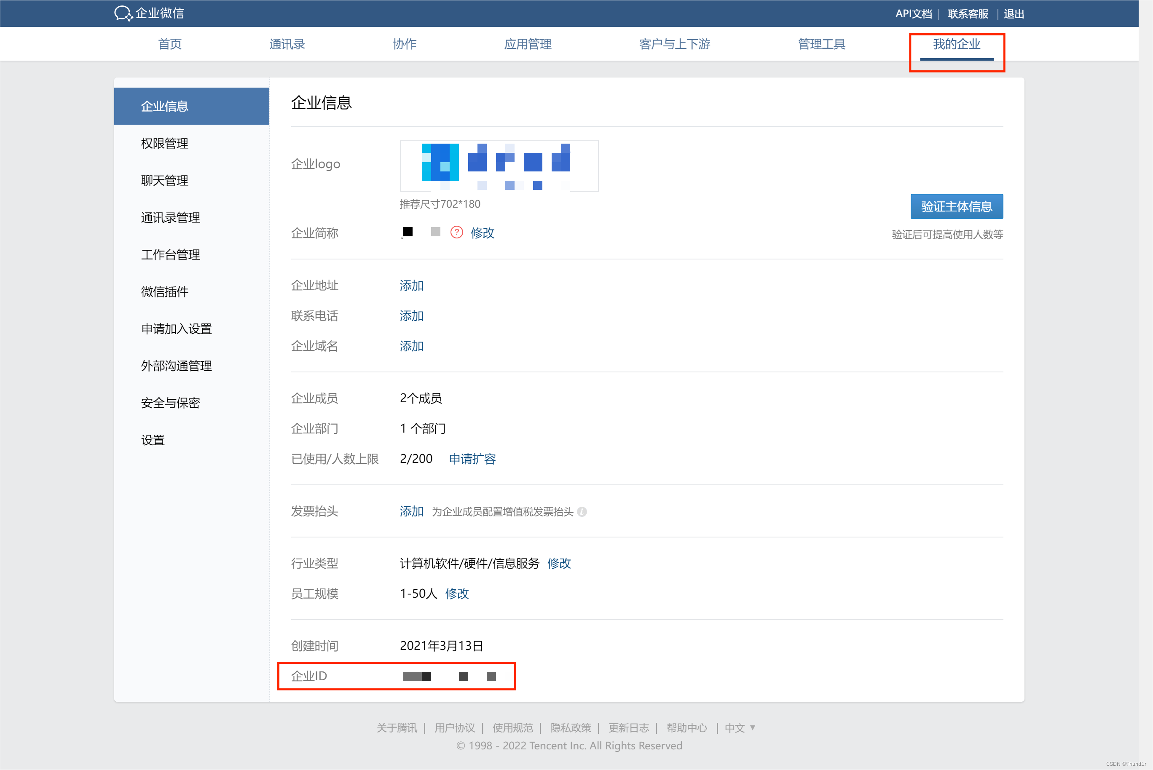The height and width of the screenshot is (770, 1153).
Task: Click 退出 to log out
Action: click(x=1014, y=14)
